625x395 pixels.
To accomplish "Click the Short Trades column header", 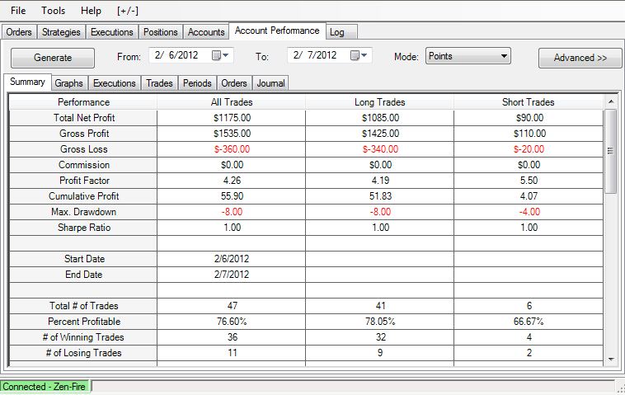I will tap(529, 102).
